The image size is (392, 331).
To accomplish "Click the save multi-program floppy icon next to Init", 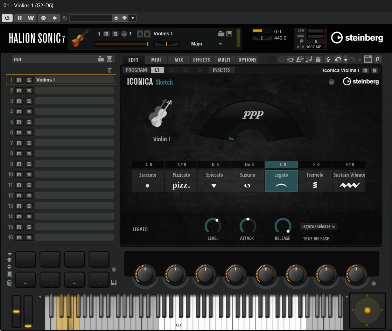I will pyautogui.click(x=110, y=59).
